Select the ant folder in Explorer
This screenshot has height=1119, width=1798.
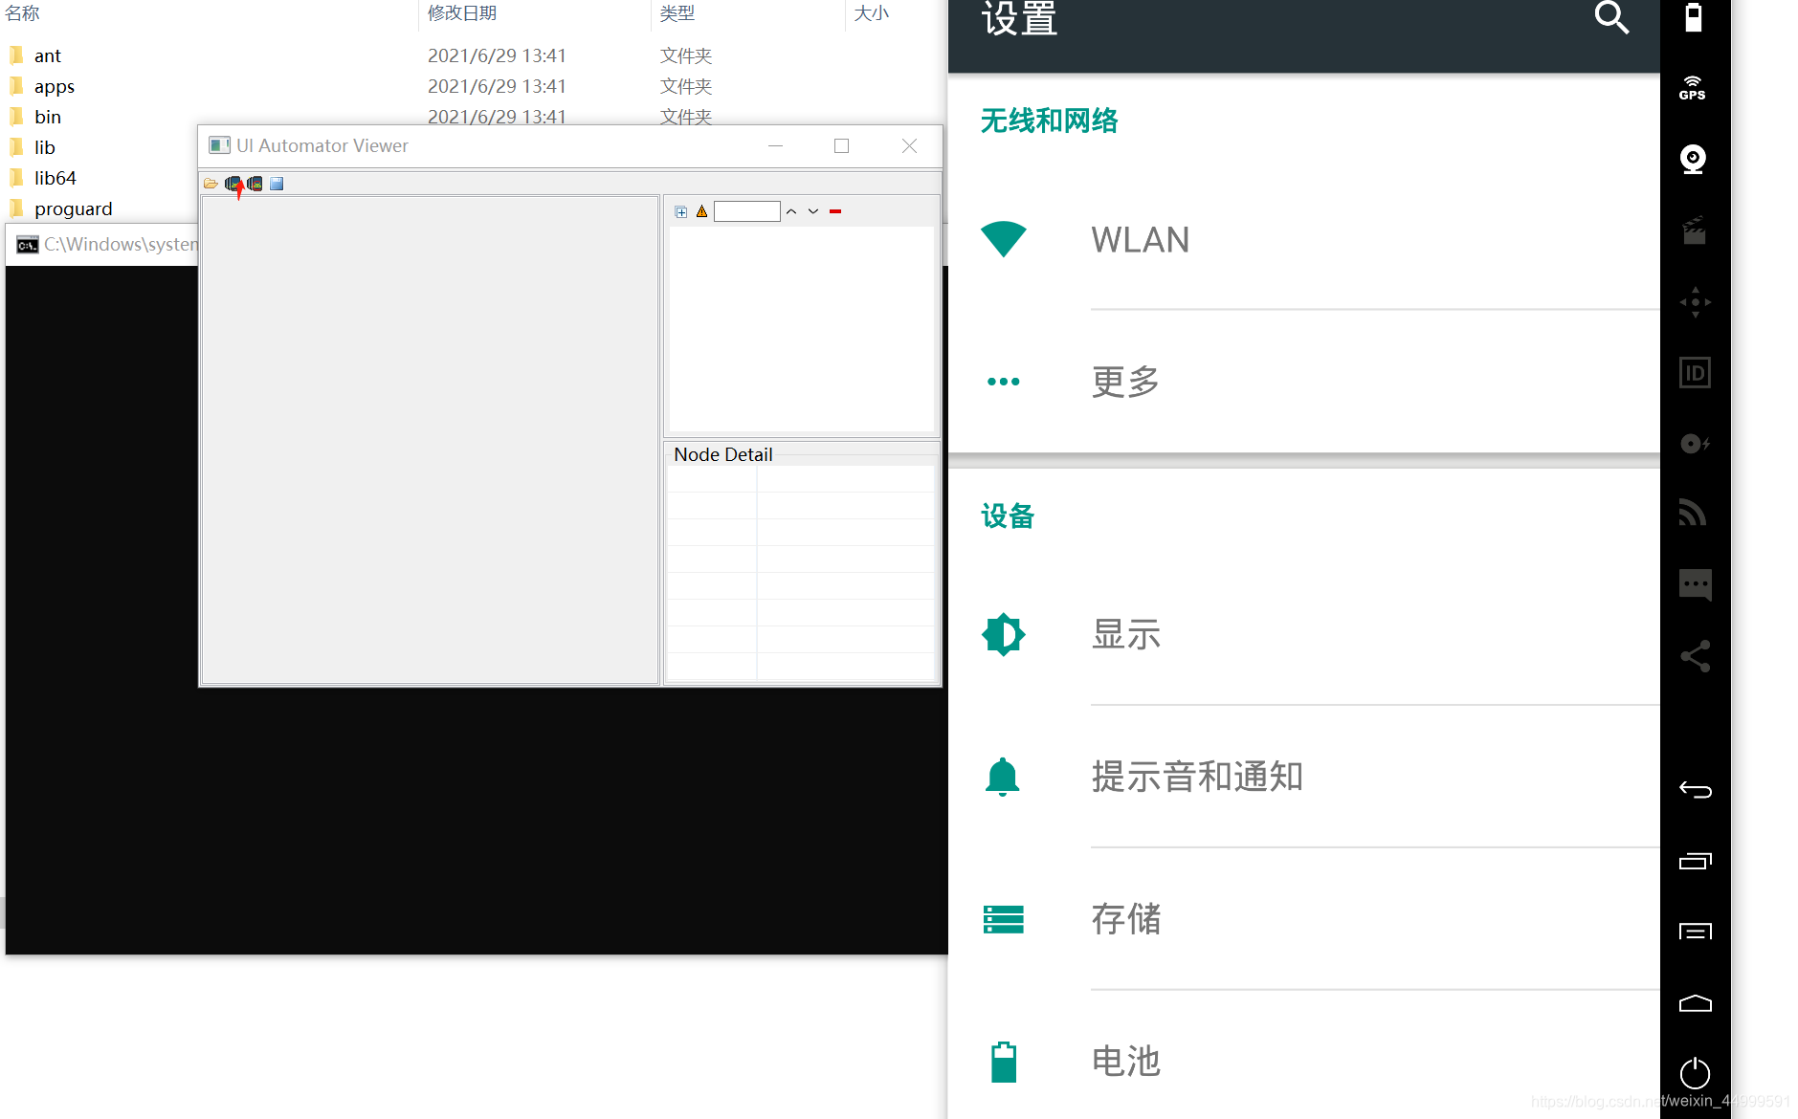click(47, 55)
